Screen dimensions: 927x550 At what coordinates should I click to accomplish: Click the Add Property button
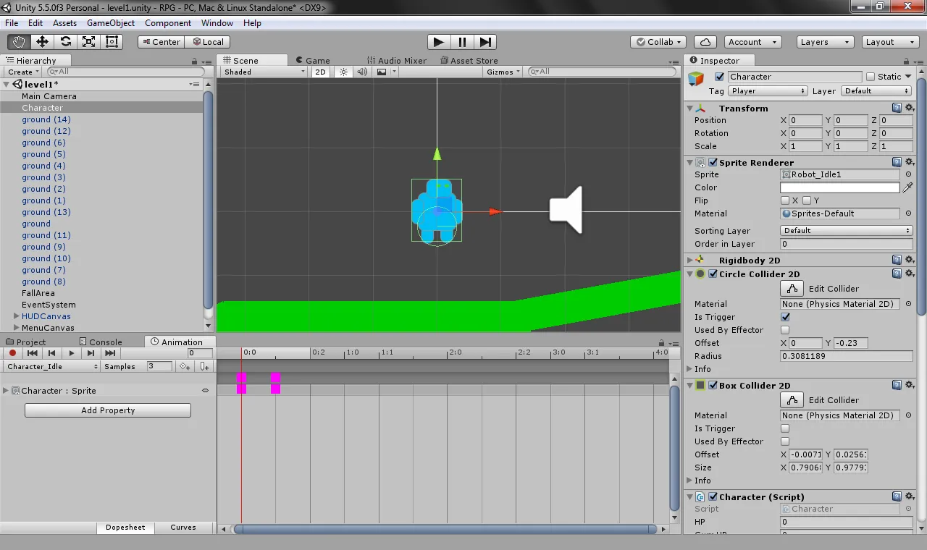(108, 410)
